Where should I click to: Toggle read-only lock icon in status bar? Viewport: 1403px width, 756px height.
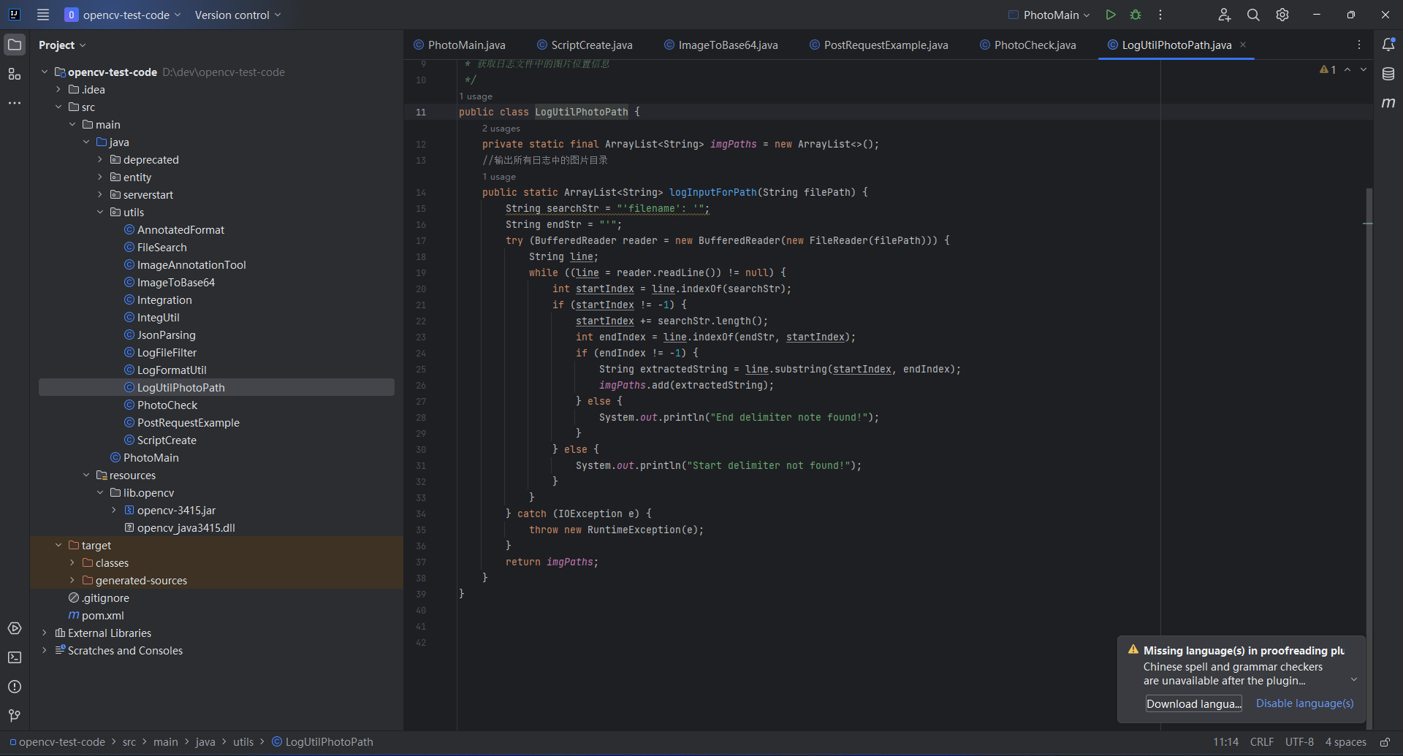coord(1385,742)
